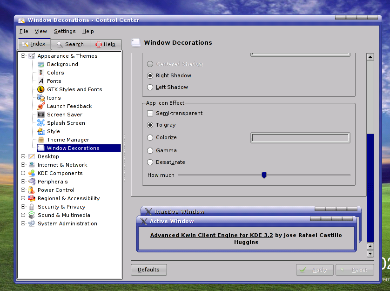The height and width of the screenshot is (291, 390).
Task: Click the Internet & Network category icon
Action: [x=32, y=165]
